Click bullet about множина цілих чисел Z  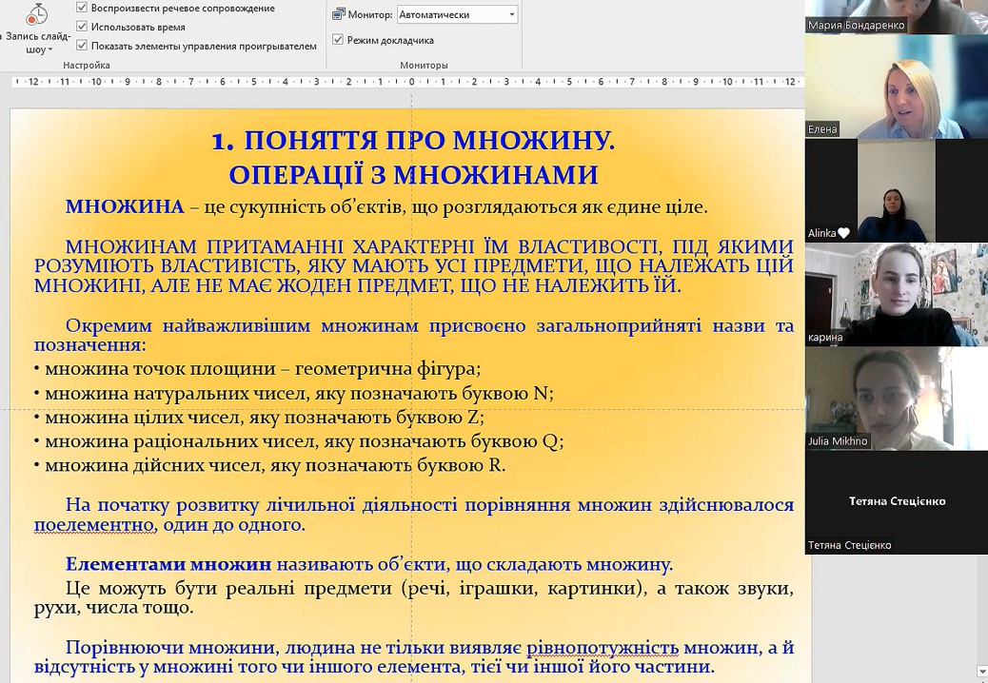click(x=259, y=418)
